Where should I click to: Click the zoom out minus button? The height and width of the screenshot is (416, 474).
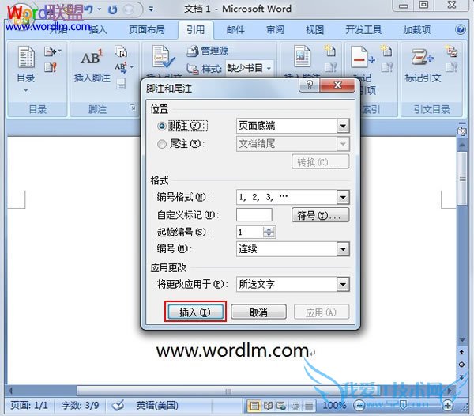359,406
